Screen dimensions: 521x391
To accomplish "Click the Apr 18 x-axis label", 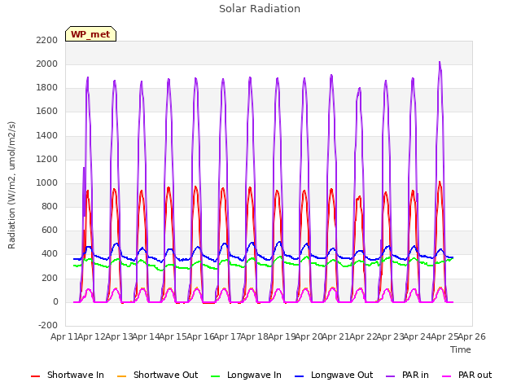I will [254, 336].
